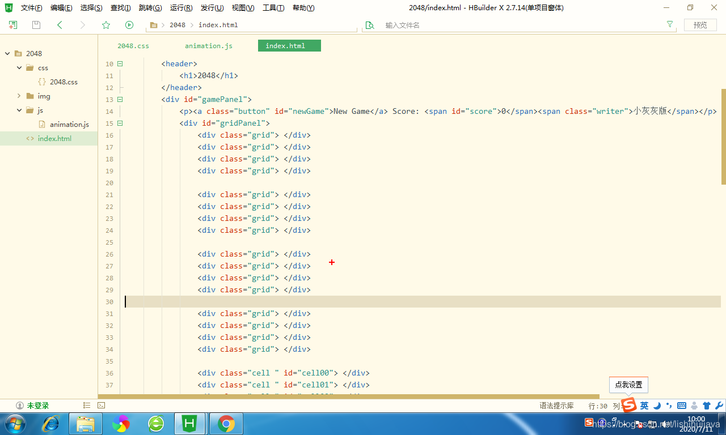Click the Sogou skin shirt icon
The image size is (726, 435).
coord(707,406)
